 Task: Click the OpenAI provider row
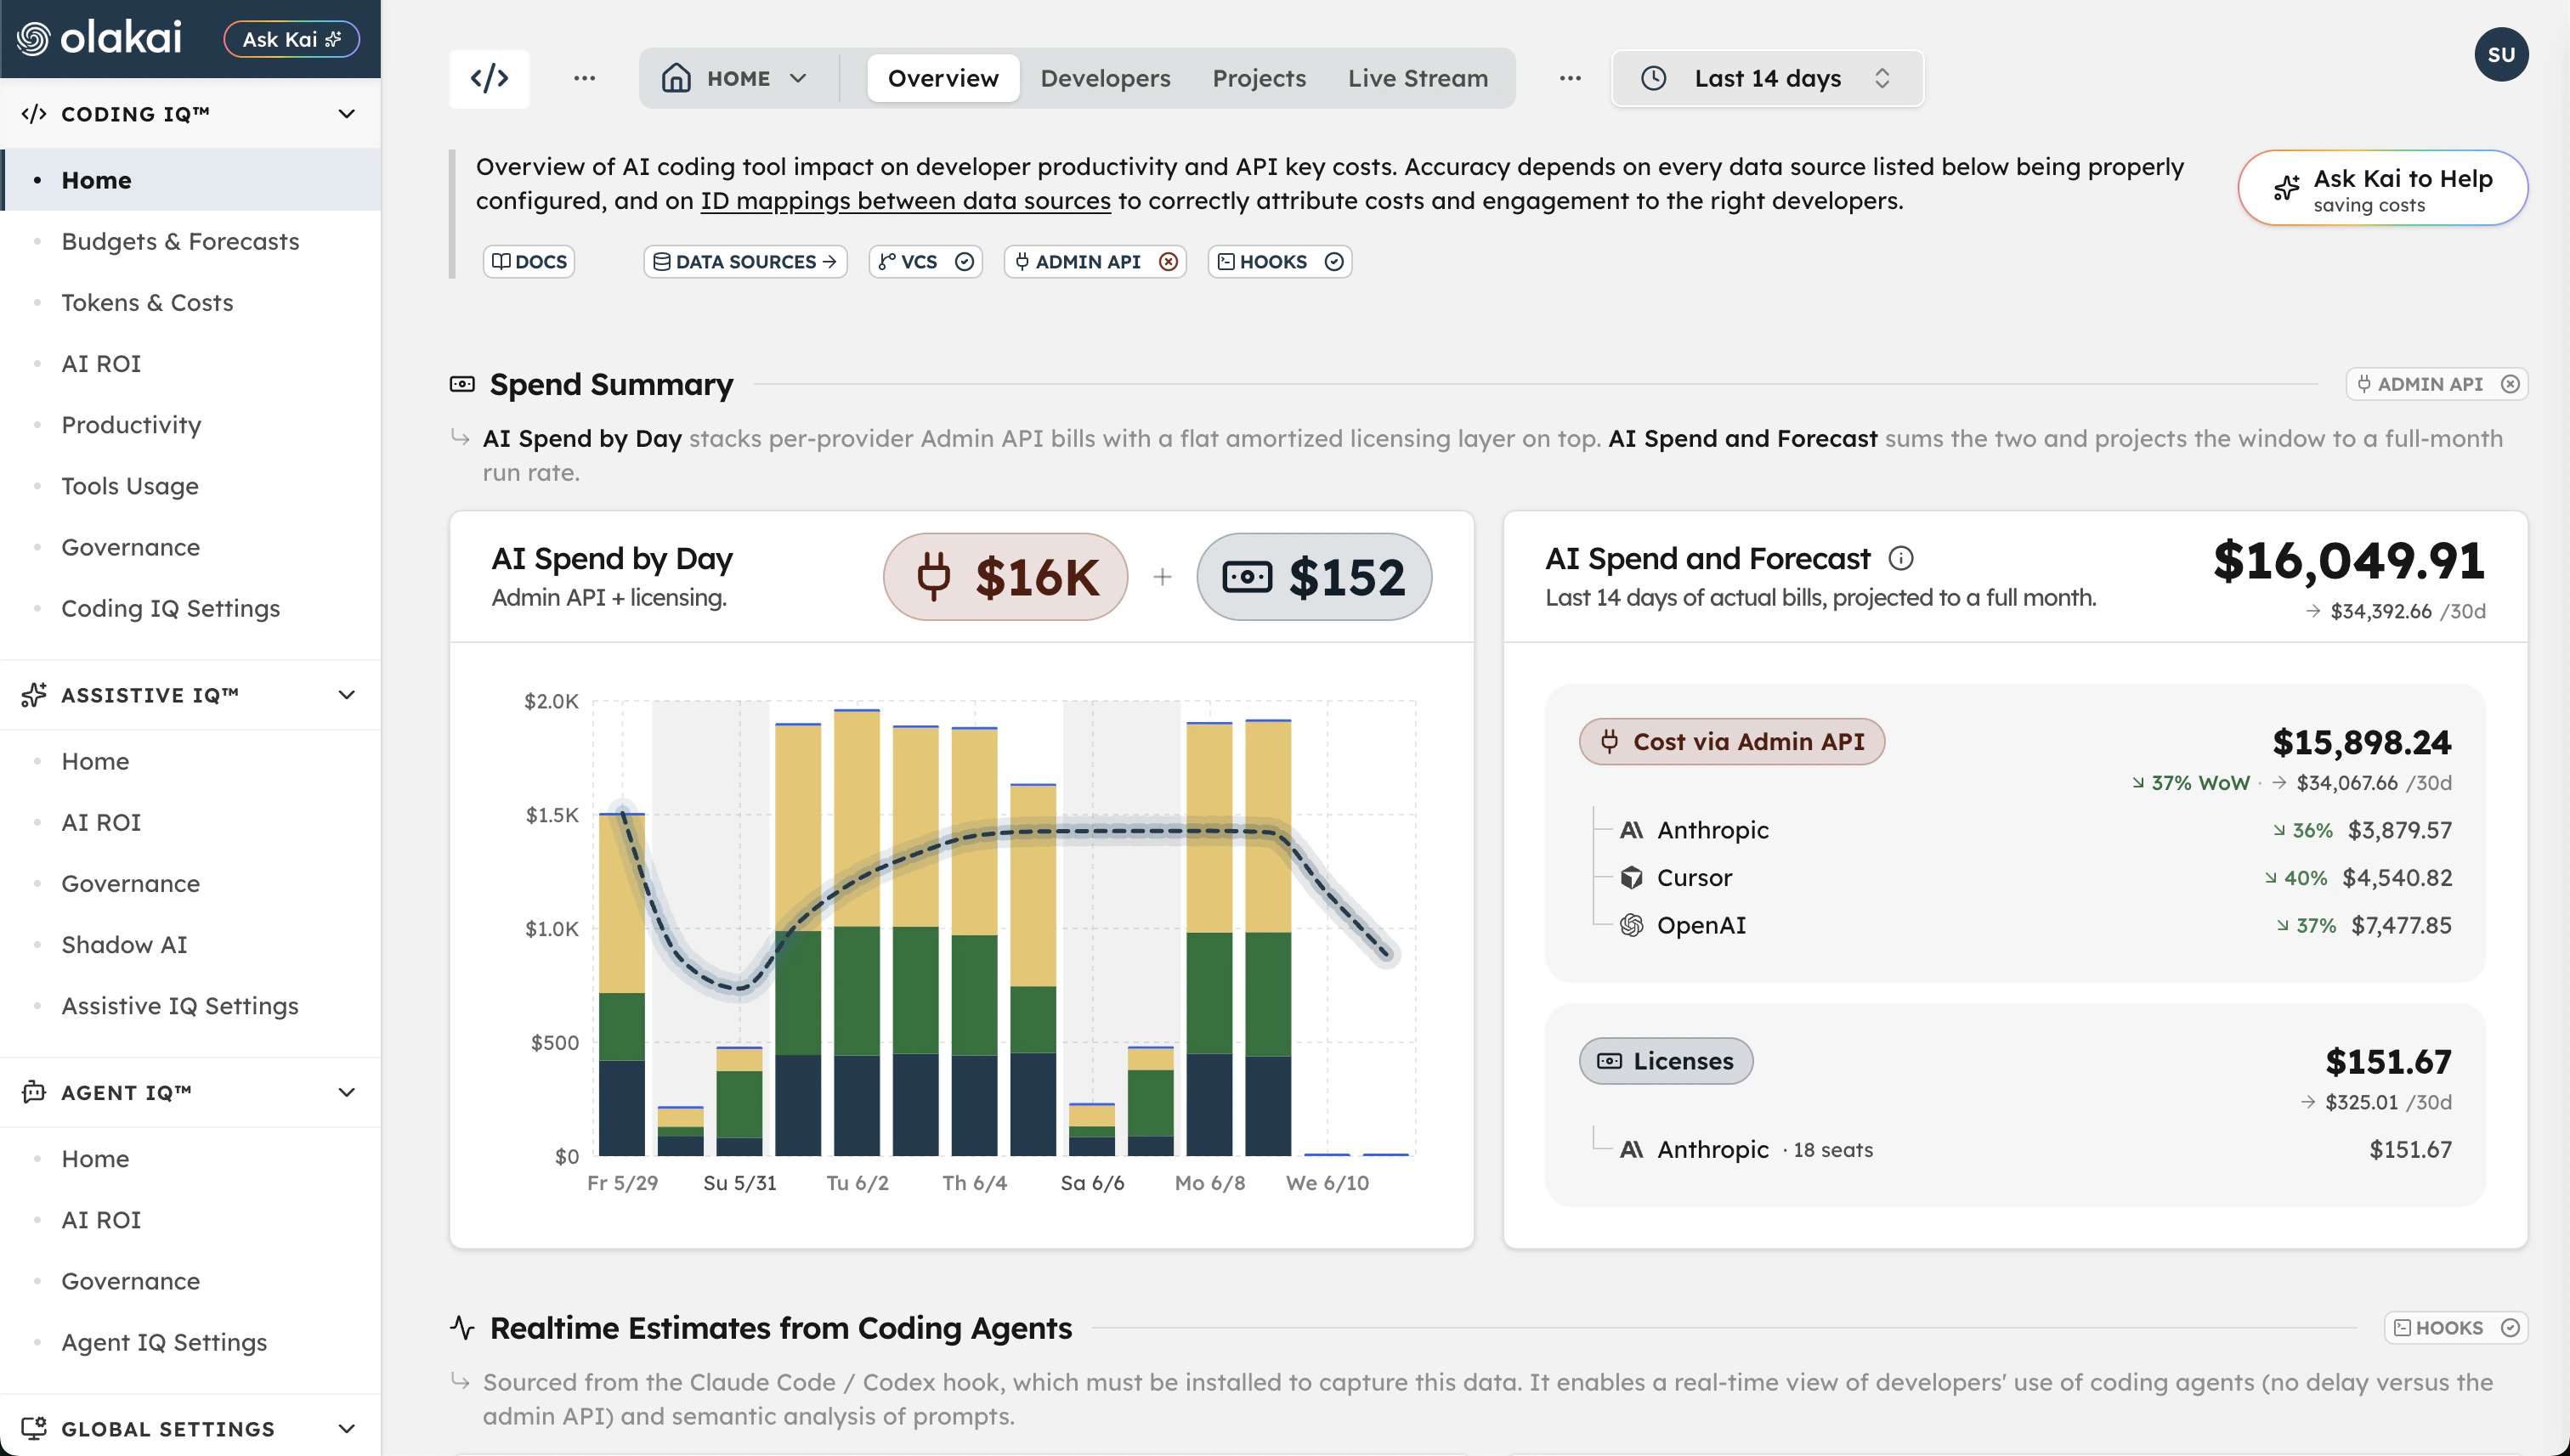(x=2035, y=925)
